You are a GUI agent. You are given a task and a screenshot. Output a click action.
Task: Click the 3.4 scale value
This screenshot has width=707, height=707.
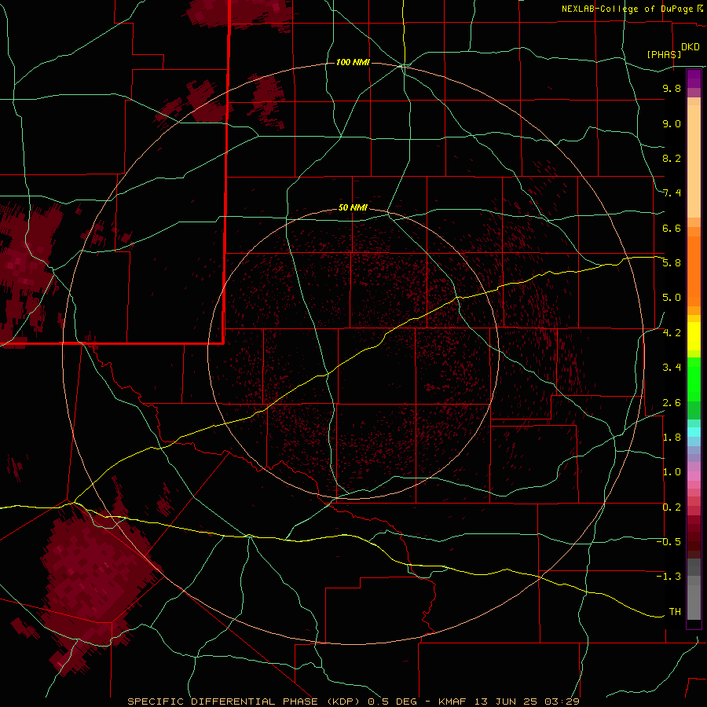click(x=672, y=368)
